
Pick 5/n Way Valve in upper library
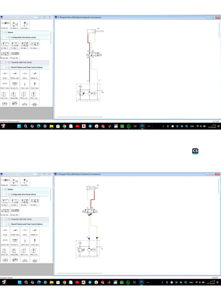click(35, 45)
